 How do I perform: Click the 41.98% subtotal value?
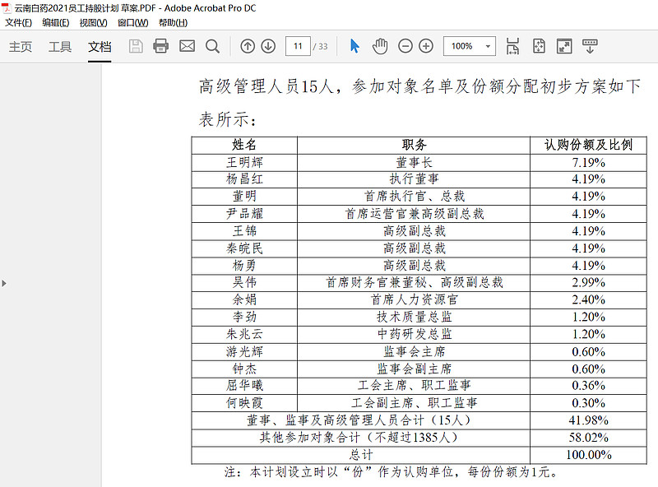(x=588, y=420)
